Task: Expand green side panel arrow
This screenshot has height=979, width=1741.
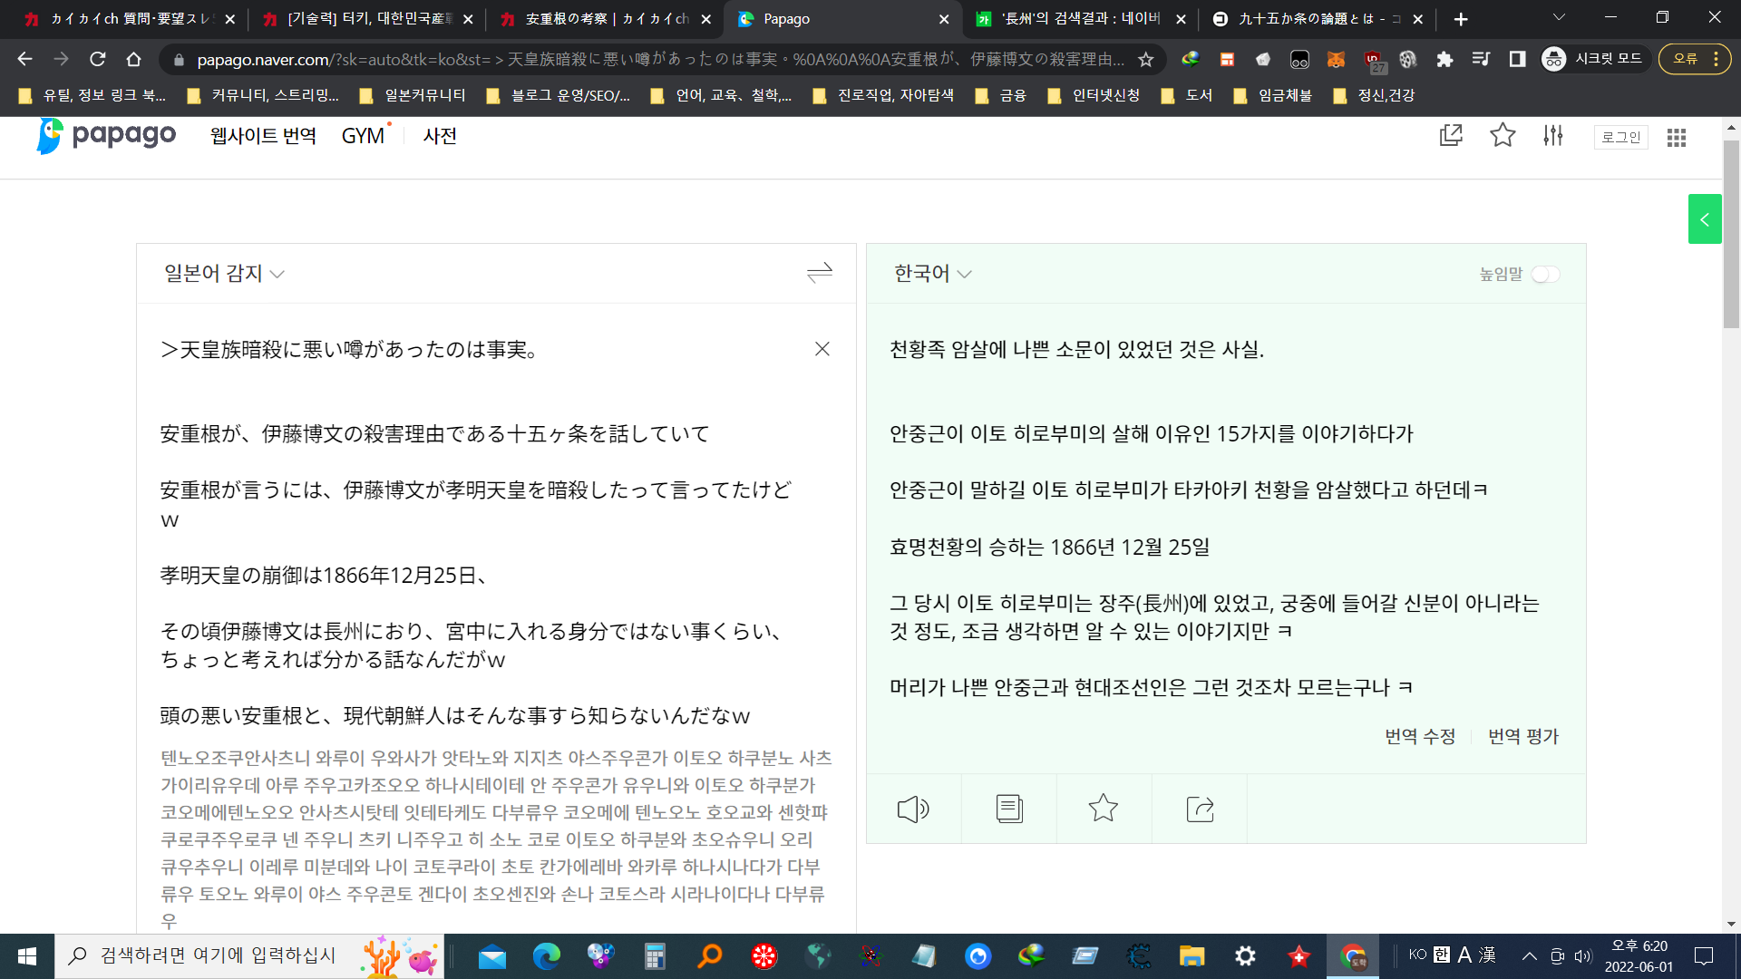Action: (1705, 219)
